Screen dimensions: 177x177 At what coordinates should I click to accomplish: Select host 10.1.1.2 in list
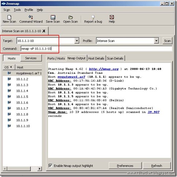tap(22, 79)
